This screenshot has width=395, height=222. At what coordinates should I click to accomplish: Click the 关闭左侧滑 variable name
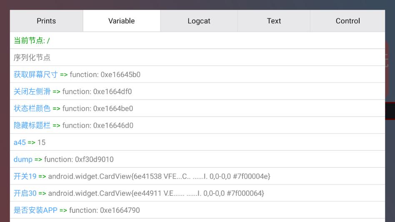click(x=32, y=92)
